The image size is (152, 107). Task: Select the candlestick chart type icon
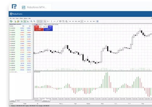pyautogui.click(x=25, y=21)
